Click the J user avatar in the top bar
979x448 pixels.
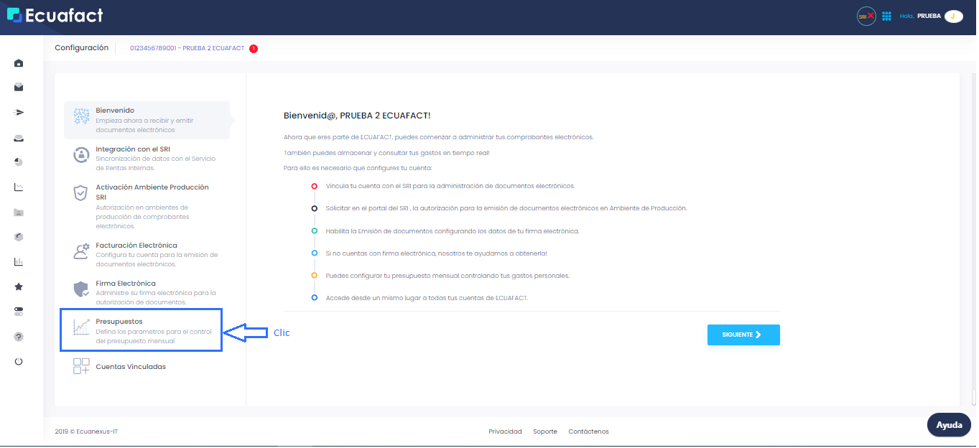click(953, 15)
